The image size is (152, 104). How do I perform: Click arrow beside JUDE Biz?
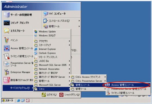pos(69,61)
